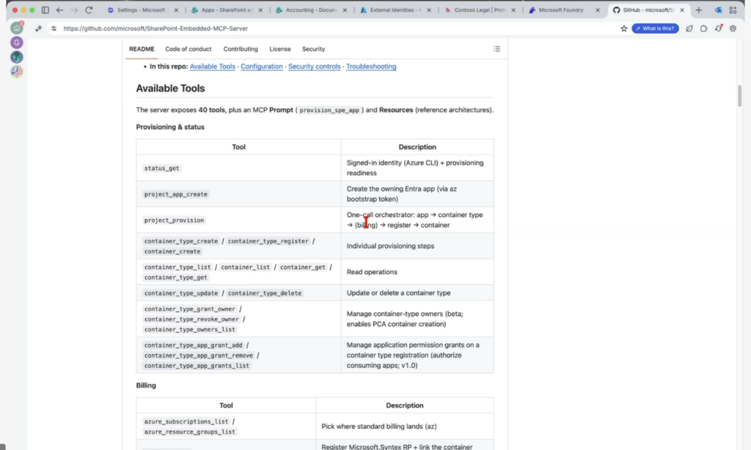Close the Apps - SharePoint tab

coord(260,10)
